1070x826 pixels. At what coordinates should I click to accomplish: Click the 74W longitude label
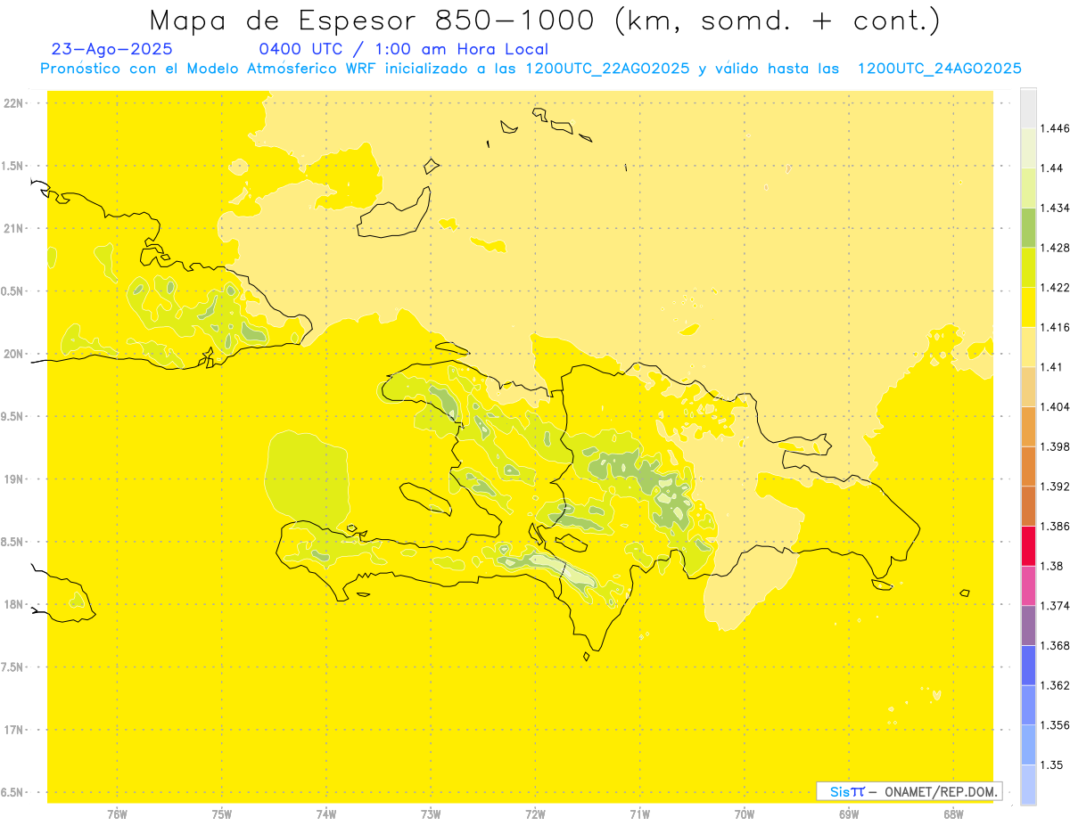325,814
